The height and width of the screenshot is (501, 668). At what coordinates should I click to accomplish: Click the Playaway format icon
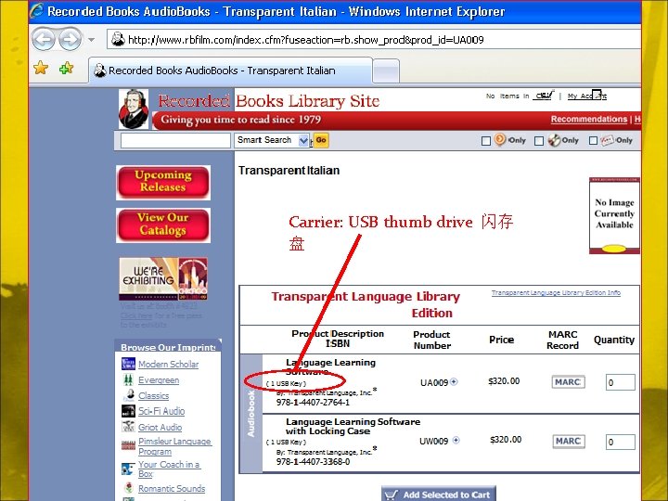(x=607, y=140)
